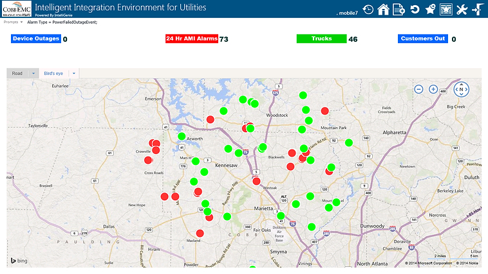Viewport: 488px width, 274px height.
Task: Open the Road view dropdown arrow
Action: [x=33, y=73]
